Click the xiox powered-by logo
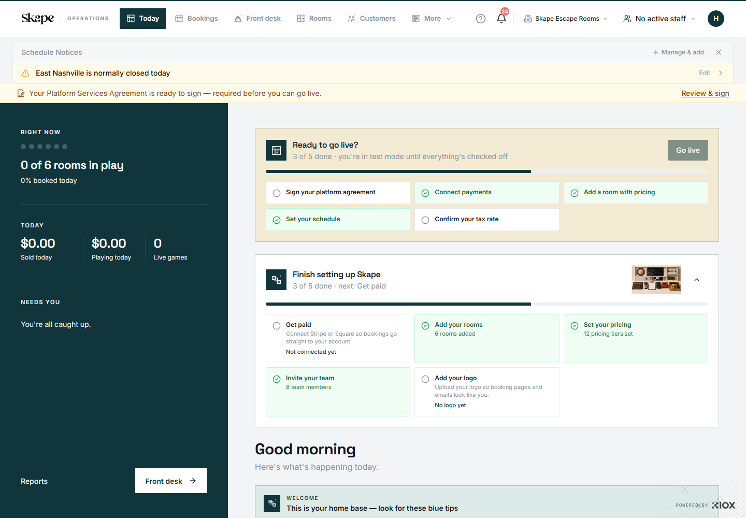Screen dimensions: 746x518 (724, 505)
